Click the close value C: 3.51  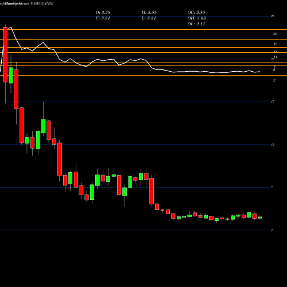pos(103,18)
